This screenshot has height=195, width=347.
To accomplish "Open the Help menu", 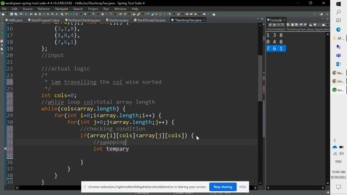I will coord(135,9).
